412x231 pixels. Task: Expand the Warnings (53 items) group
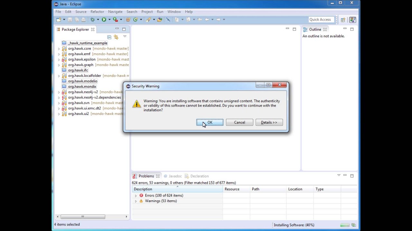tap(136, 201)
